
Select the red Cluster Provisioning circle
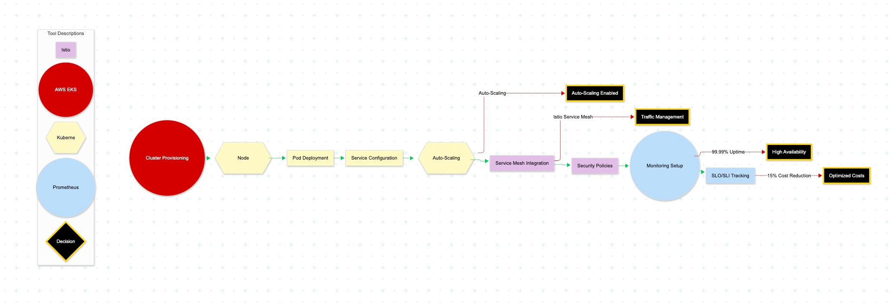(167, 158)
